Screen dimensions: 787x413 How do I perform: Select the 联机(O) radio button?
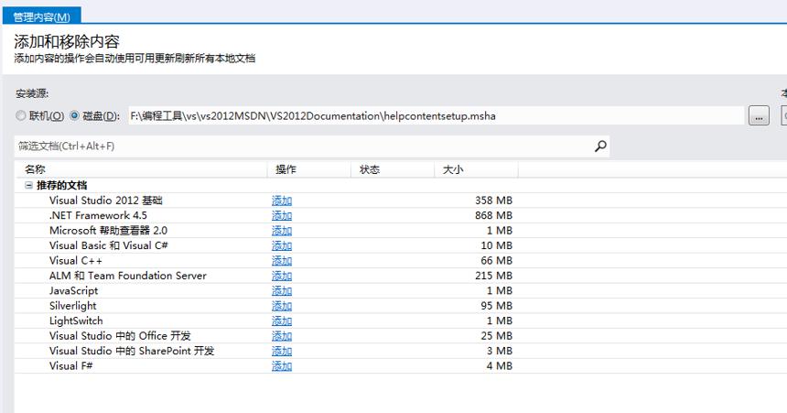tap(20, 116)
